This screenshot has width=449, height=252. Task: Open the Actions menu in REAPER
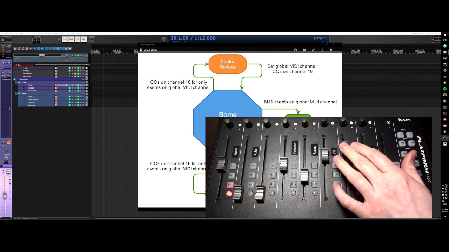41,33
